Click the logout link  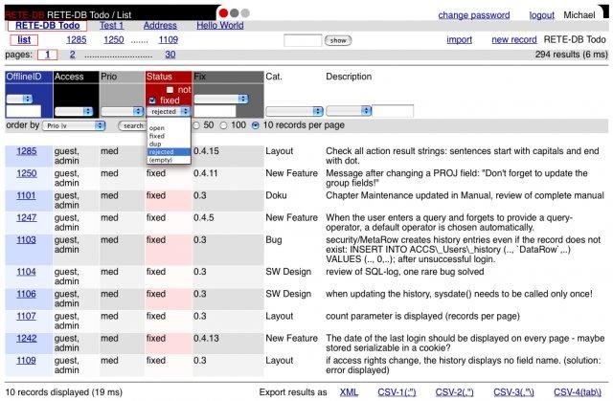(x=542, y=15)
